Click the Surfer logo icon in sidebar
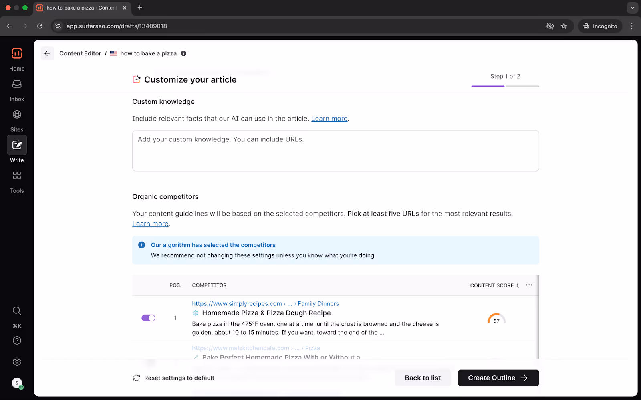This screenshot has width=641, height=400. coord(17,53)
